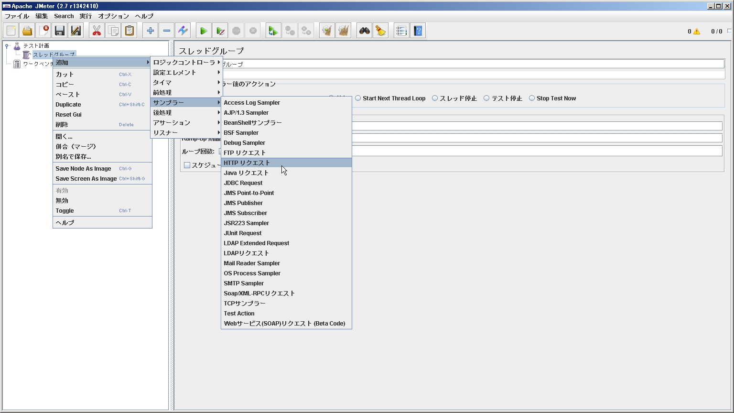The width and height of the screenshot is (734, 413).
Task: Open the 追加 submenu entry
Action: [x=102, y=63]
